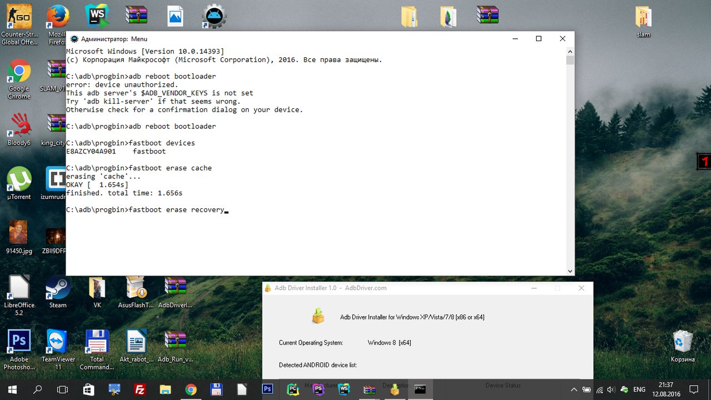Open the Bloody6 desktop shortcut
711x400 pixels.
(19, 126)
